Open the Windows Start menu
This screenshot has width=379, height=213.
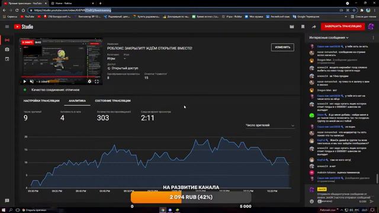tap(4, 210)
